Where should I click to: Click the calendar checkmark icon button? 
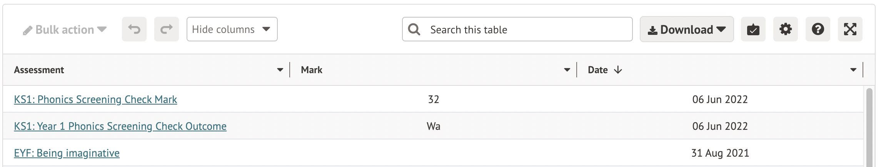click(x=753, y=29)
